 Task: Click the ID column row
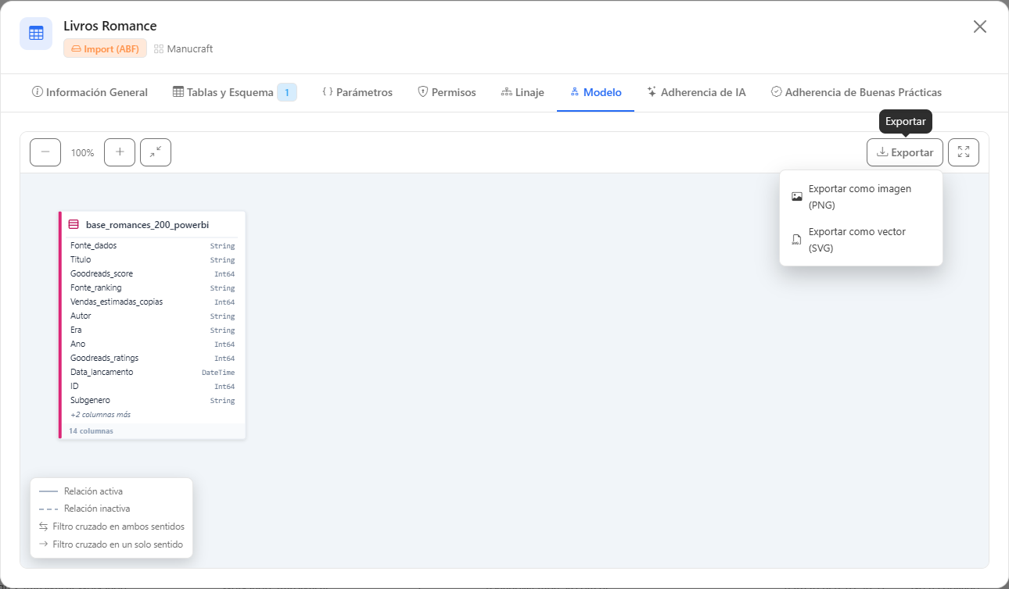[153, 386]
